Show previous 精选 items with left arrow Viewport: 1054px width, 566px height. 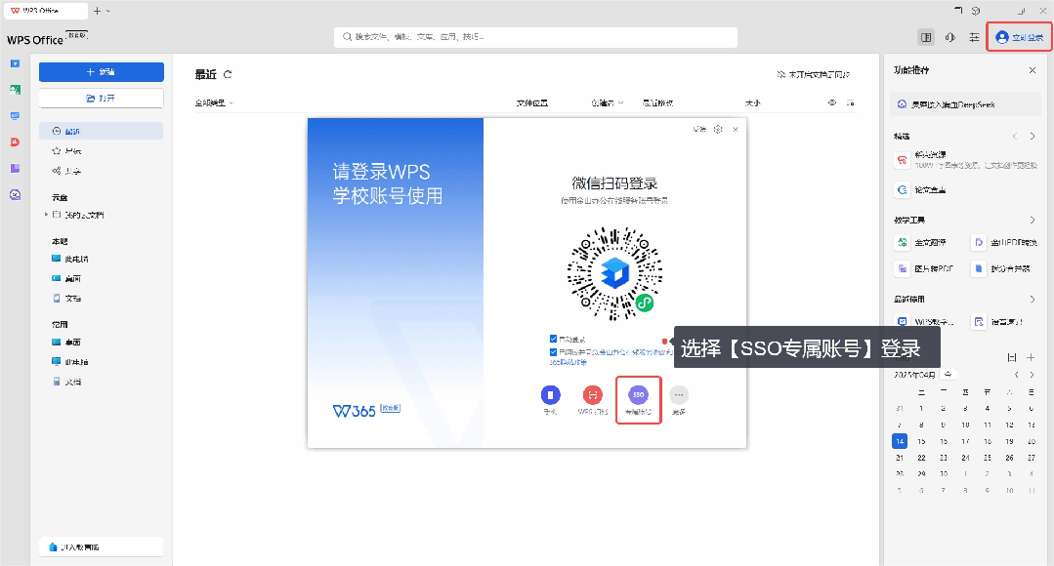click(x=1015, y=137)
